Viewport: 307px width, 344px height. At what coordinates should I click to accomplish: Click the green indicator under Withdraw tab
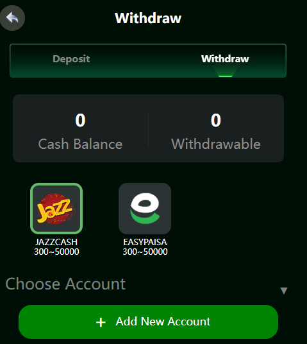[225, 76]
